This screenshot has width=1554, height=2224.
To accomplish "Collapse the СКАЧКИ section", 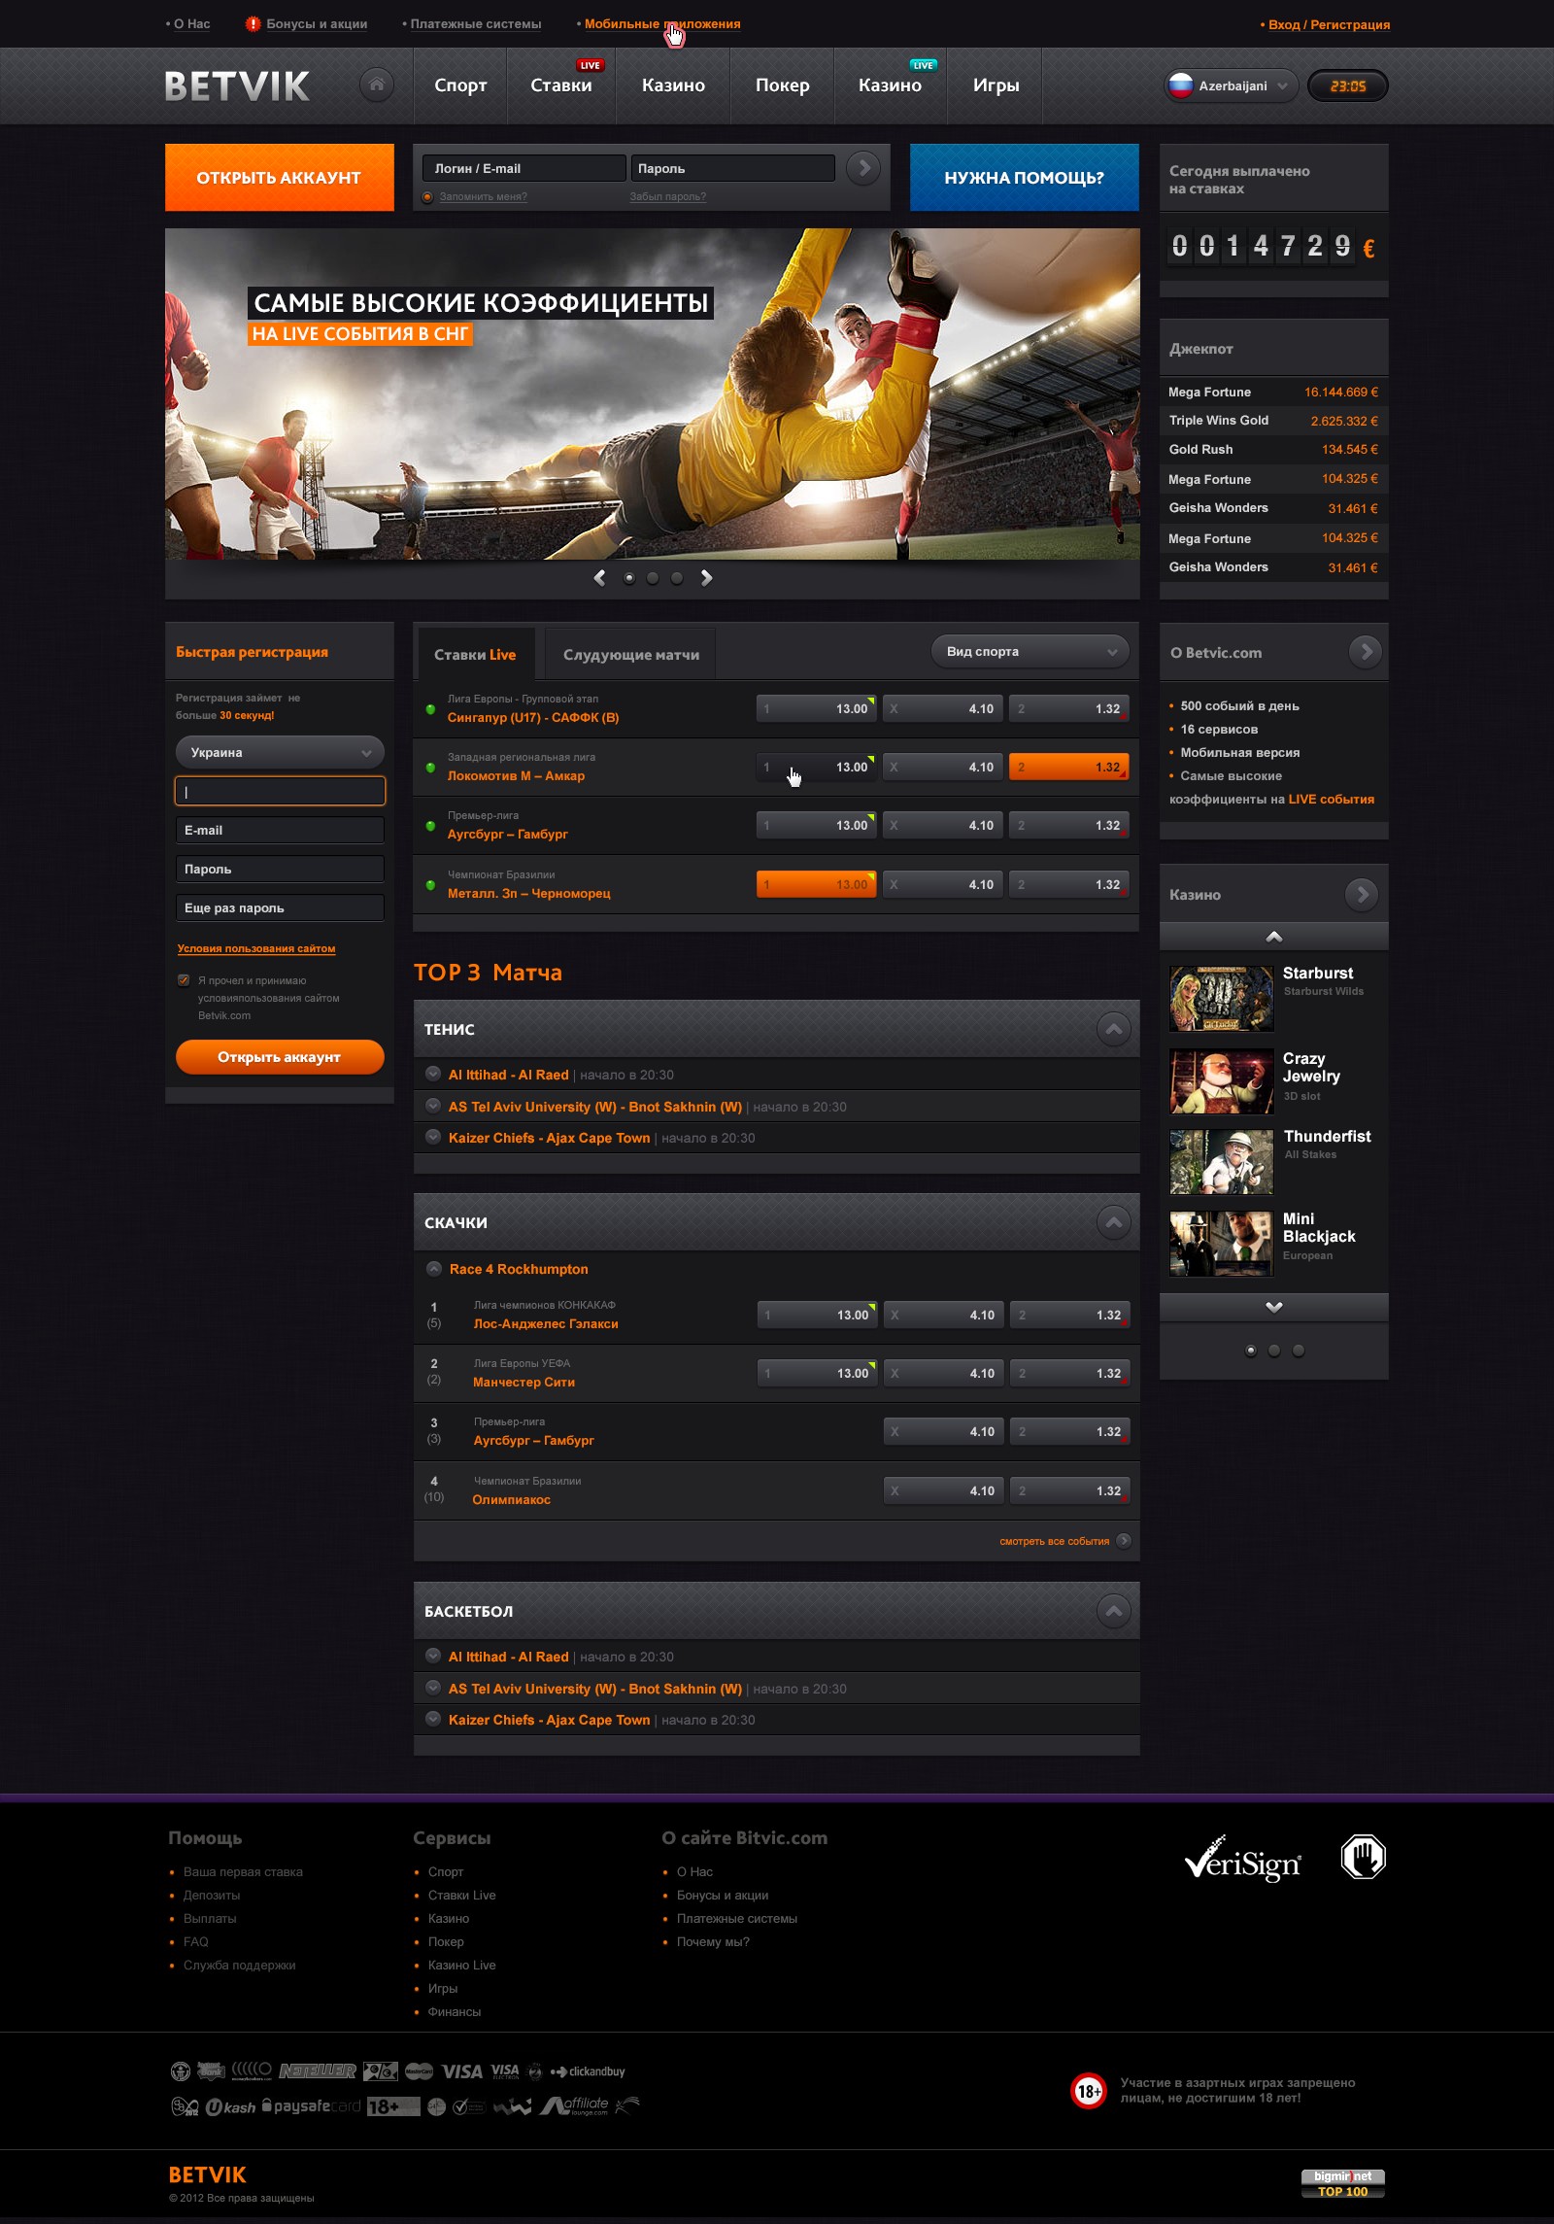I will point(1114,1221).
